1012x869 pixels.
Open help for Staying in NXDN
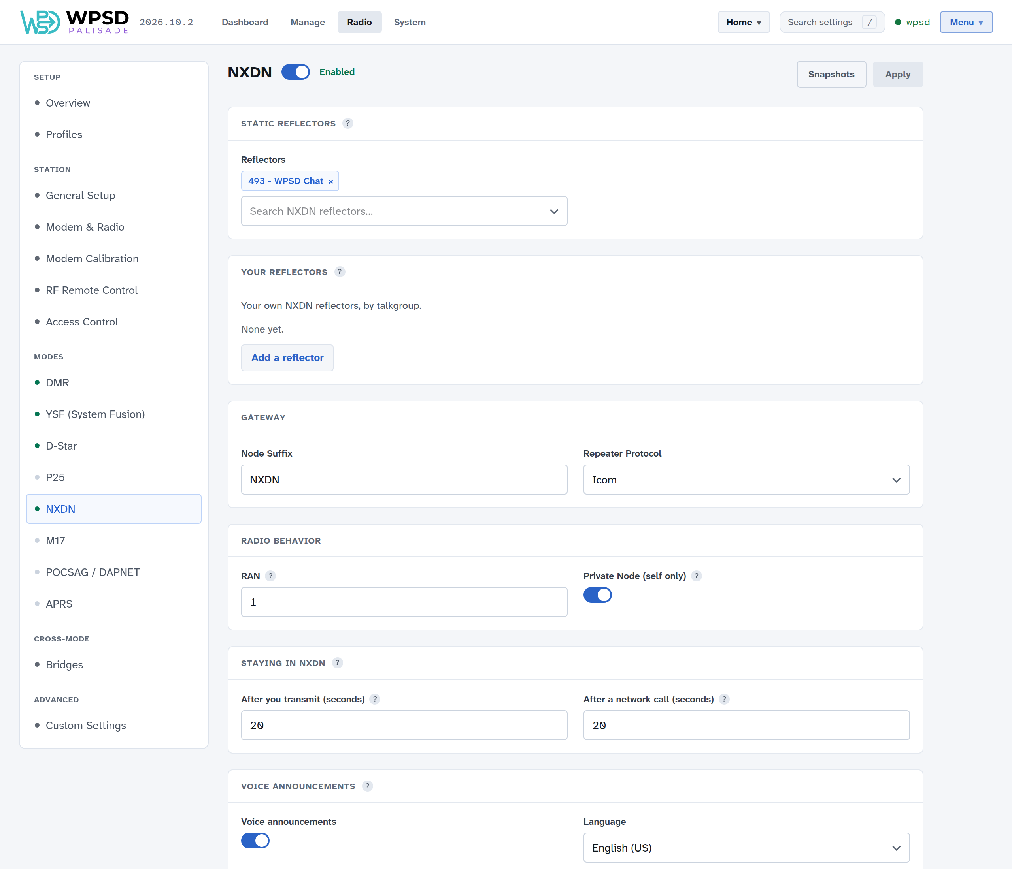point(338,662)
